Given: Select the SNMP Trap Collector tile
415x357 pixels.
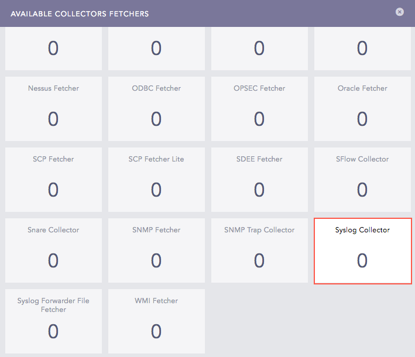Looking at the screenshot, I should pyautogui.click(x=259, y=250).
